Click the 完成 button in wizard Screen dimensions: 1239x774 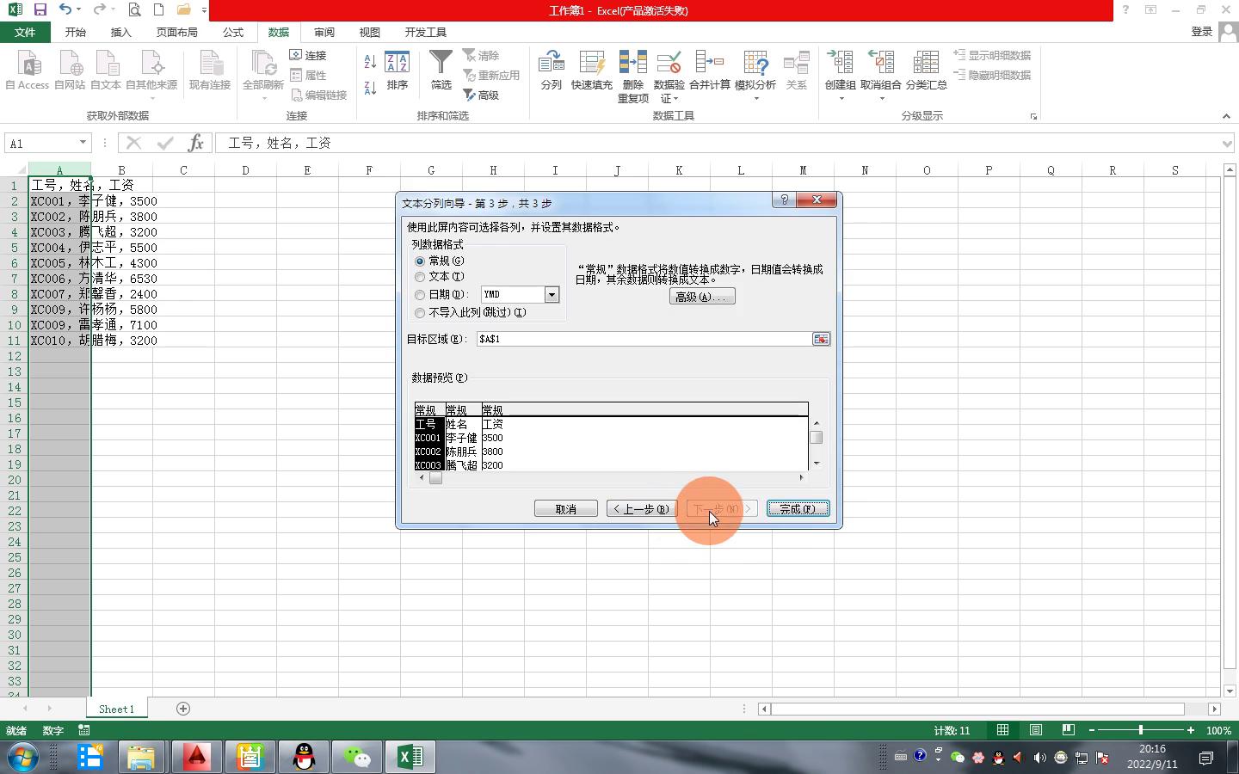[798, 509]
